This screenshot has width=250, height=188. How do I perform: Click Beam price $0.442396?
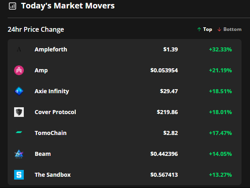(164, 154)
